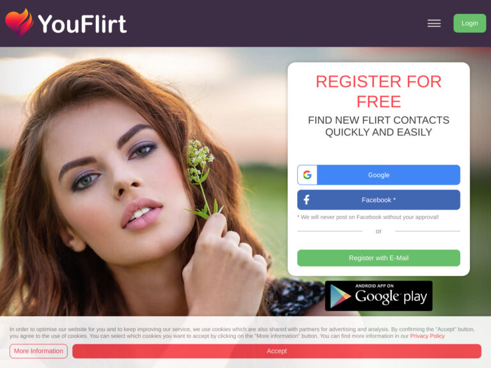Click Register with E-Mail button

click(x=378, y=258)
